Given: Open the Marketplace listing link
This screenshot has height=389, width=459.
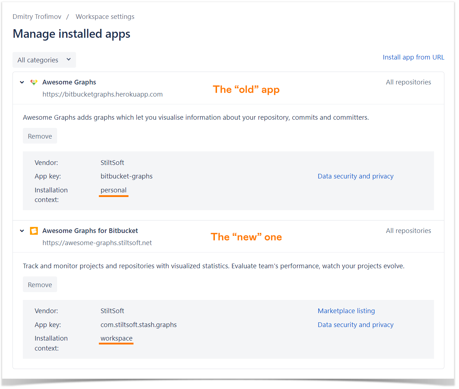Looking at the screenshot, I should pos(346,311).
